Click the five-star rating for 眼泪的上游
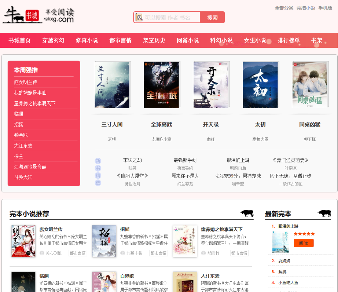 click(x=304, y=234)
